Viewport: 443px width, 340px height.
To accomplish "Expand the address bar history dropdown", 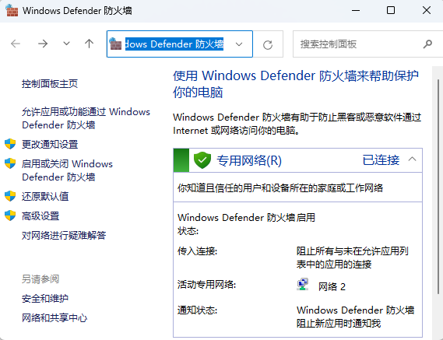I will pyautogui.click(x=239, y=44).
